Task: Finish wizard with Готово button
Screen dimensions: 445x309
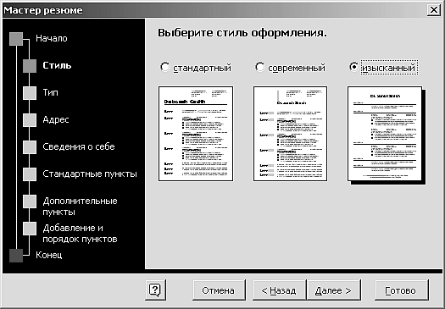Action: [401, 290]
